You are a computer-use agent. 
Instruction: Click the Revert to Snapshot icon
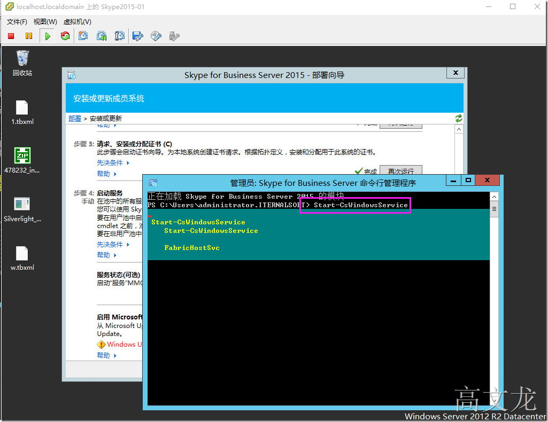(x=102, y=36)
